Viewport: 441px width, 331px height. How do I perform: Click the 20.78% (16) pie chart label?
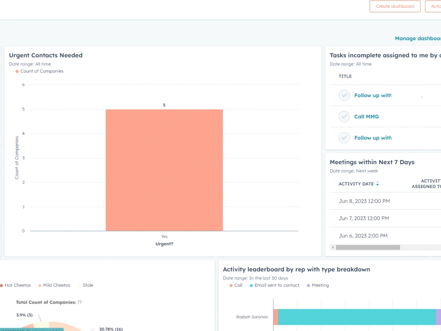click(111, 329)
